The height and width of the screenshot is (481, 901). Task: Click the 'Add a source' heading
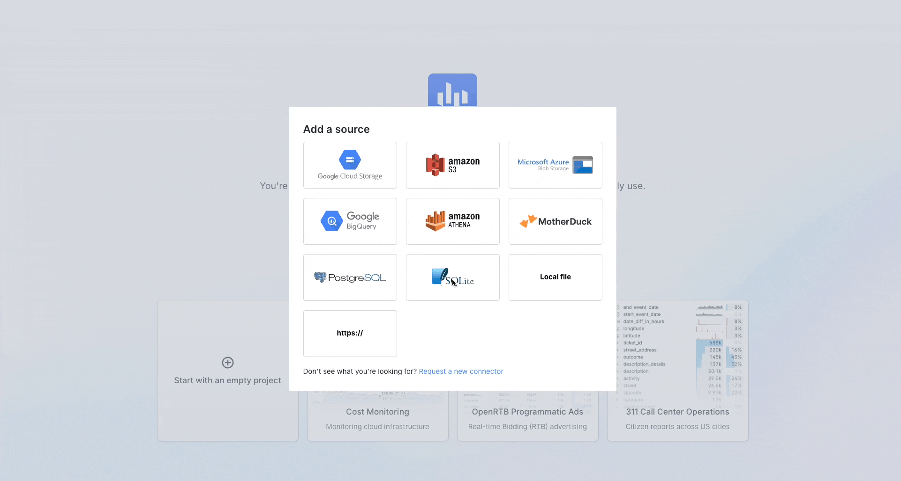coord(336,129)
